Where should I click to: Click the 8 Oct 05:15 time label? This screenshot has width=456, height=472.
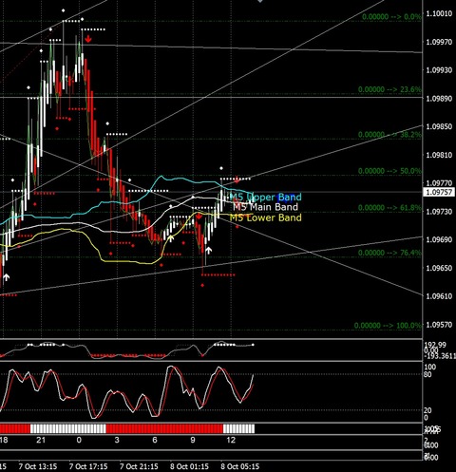[240, 466]
